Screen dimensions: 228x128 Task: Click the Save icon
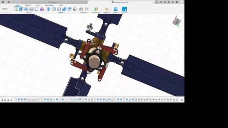tap(9, 2)
